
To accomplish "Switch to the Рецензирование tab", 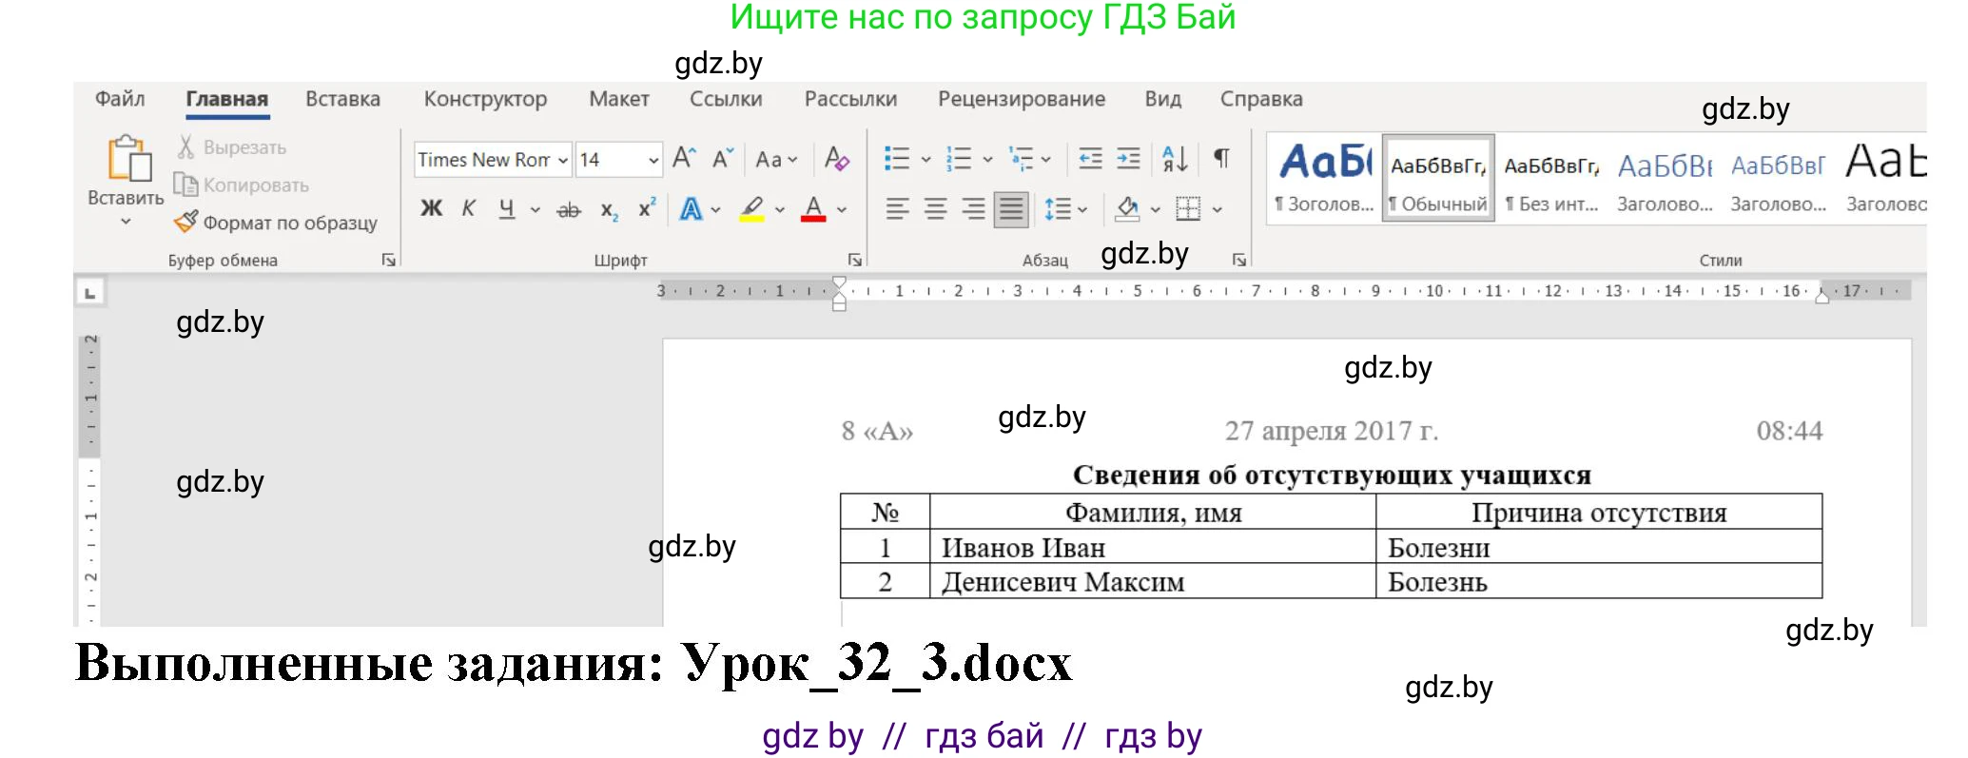I will [1022, 99].
